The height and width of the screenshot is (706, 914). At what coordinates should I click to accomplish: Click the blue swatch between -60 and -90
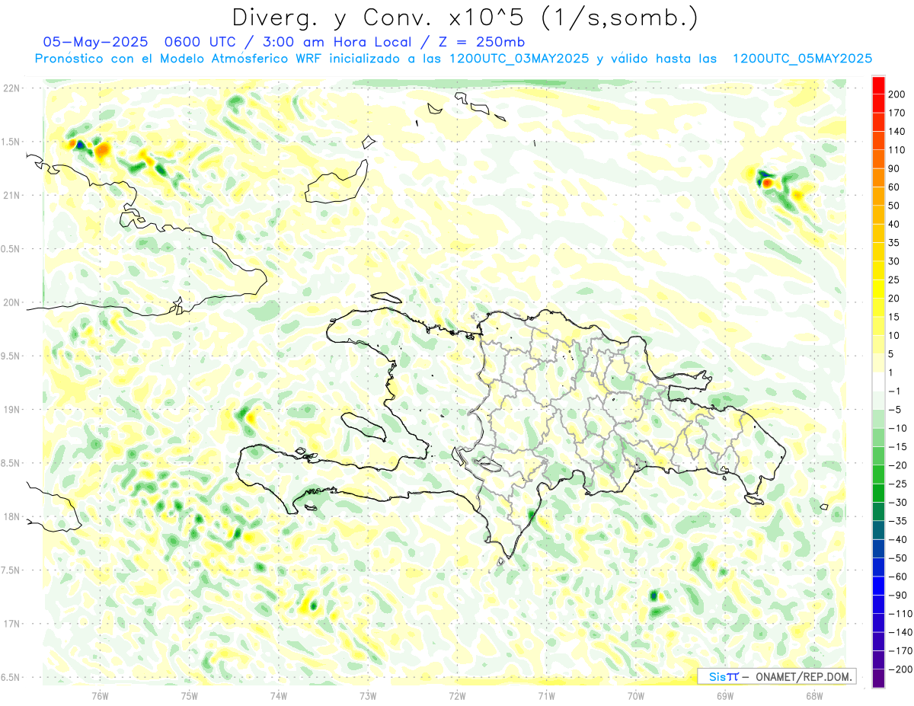[879, 586]
